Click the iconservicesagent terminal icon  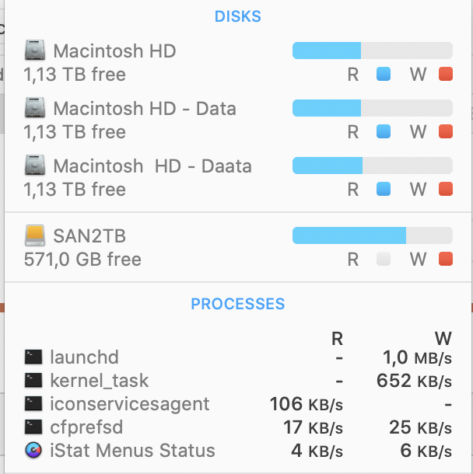click(x=33, y=403)
